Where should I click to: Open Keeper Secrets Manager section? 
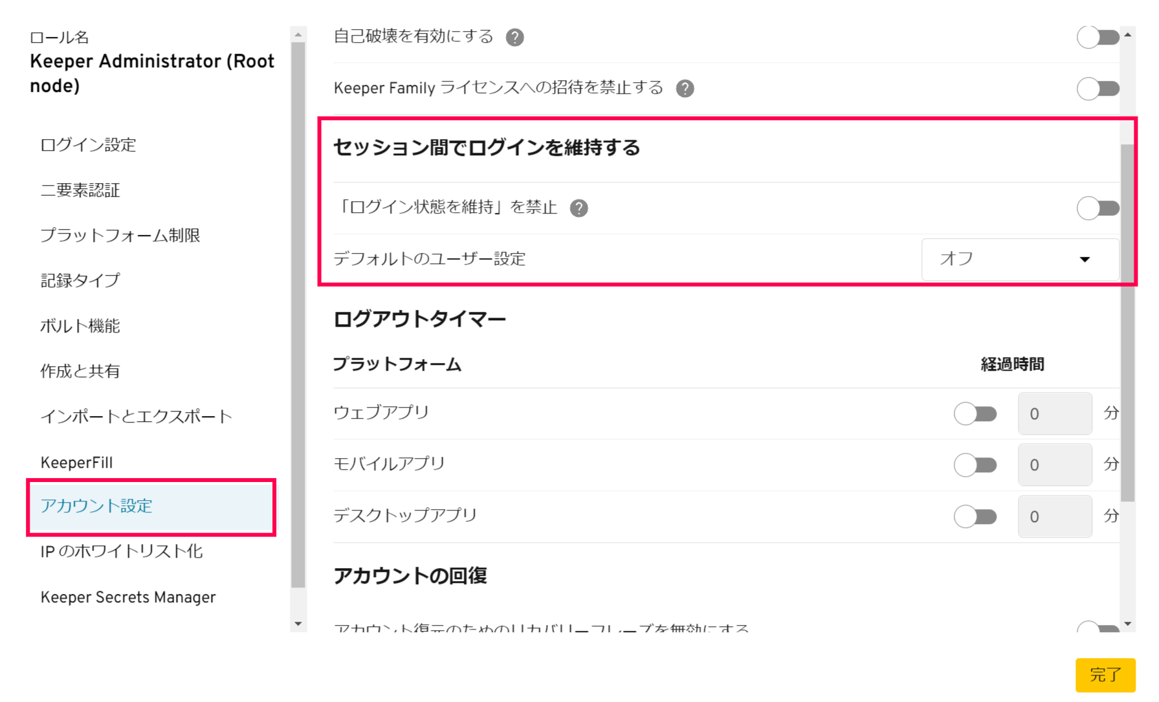tap(128, 597)
